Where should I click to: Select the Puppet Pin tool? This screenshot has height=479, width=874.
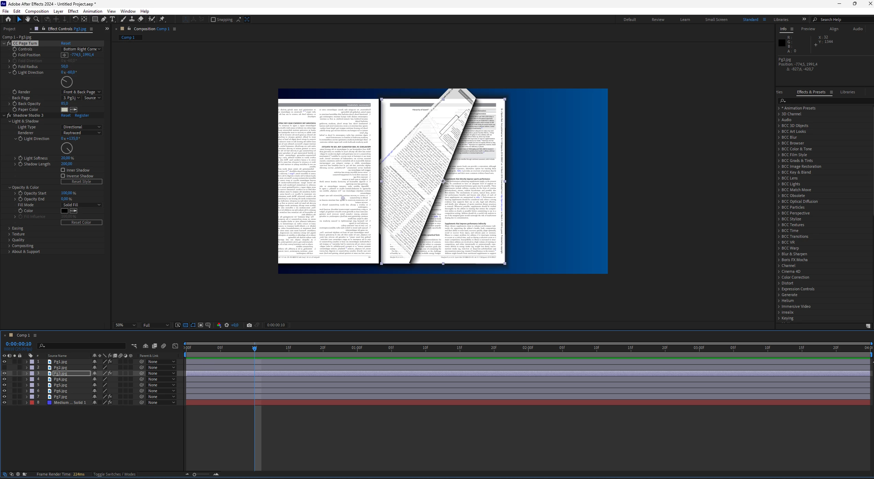(x=162, y=19)
